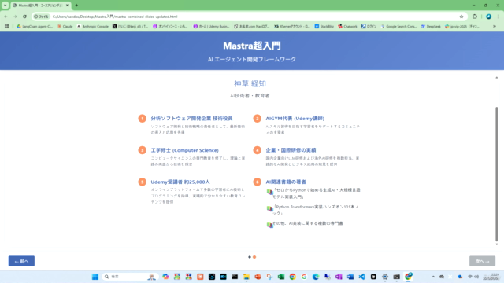This screenshot has width=504, height=283.
Task: Open the Xserver account bookmark
Action: 292,26
